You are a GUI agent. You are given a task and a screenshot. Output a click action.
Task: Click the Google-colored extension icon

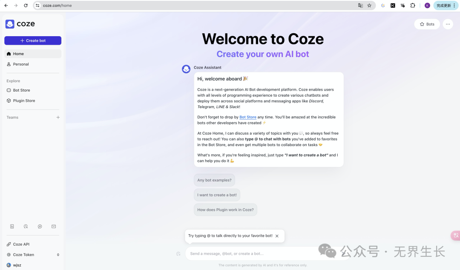(383, 5)
